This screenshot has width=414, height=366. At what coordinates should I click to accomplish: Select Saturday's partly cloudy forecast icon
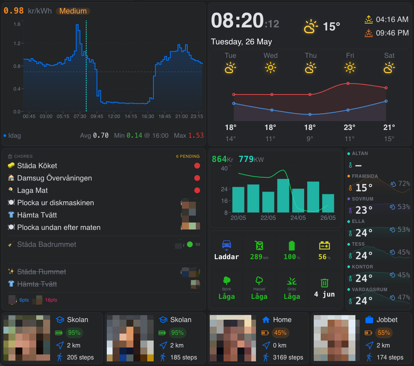[x=389, y=67]
